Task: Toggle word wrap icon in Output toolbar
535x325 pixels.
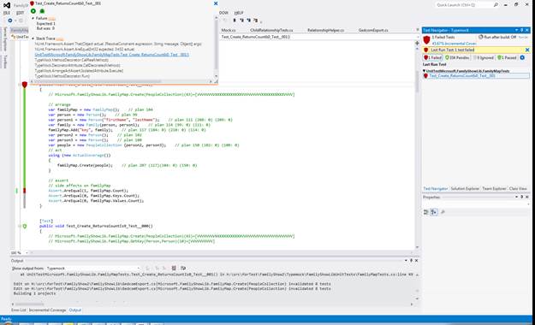Action: pos(183,268)
